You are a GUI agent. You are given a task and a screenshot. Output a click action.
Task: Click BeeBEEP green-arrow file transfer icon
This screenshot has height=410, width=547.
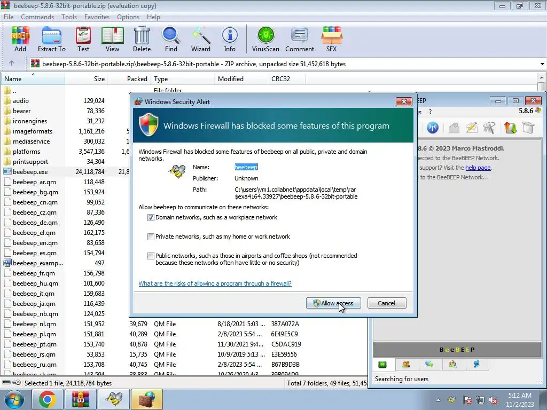coord(510,128)
